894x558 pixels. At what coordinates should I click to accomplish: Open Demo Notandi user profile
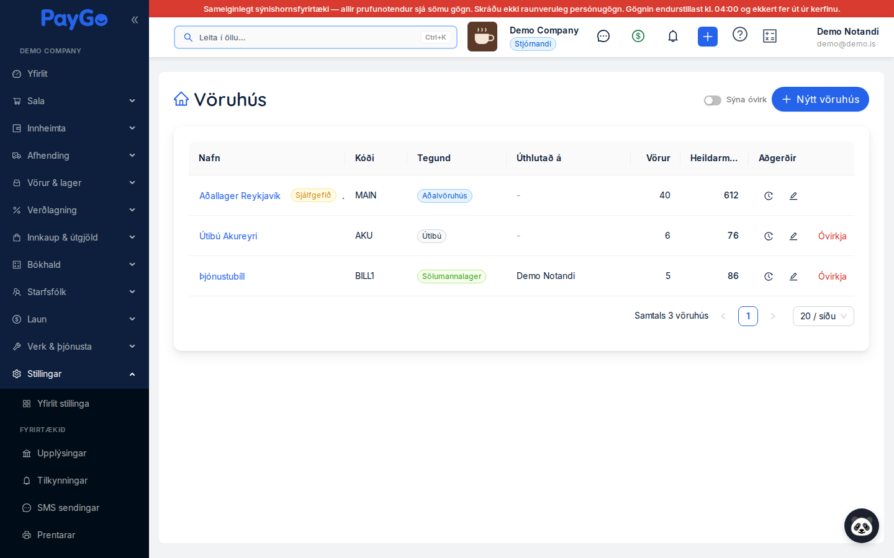tap(847, 37)
